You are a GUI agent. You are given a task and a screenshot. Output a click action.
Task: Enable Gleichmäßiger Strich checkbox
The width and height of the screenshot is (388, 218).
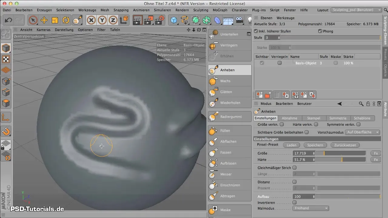[294, 168]
